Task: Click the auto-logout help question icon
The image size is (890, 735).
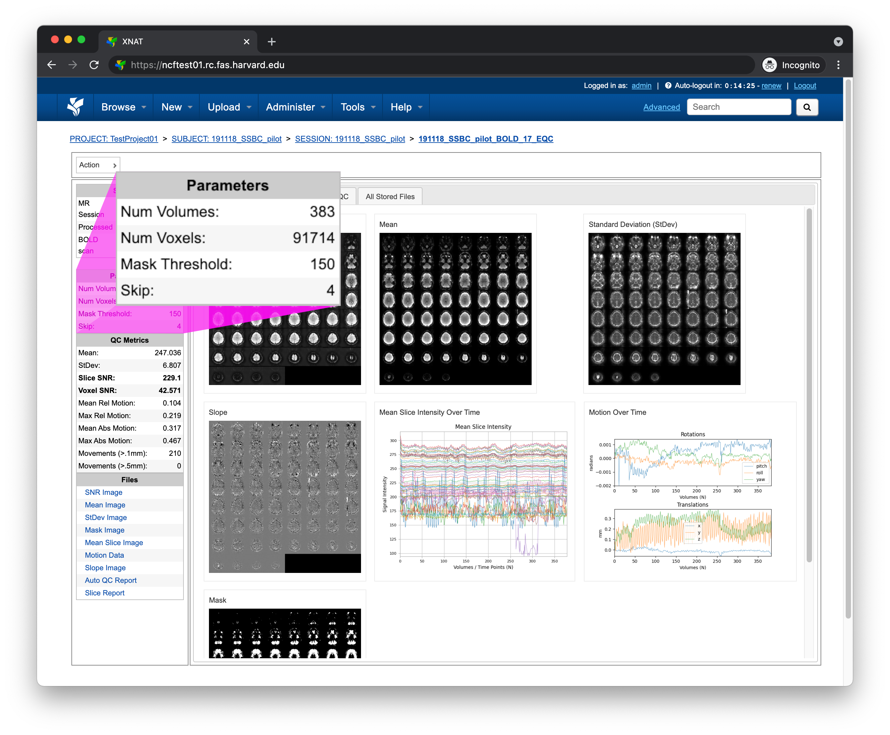Action: [x=668, y=86]
